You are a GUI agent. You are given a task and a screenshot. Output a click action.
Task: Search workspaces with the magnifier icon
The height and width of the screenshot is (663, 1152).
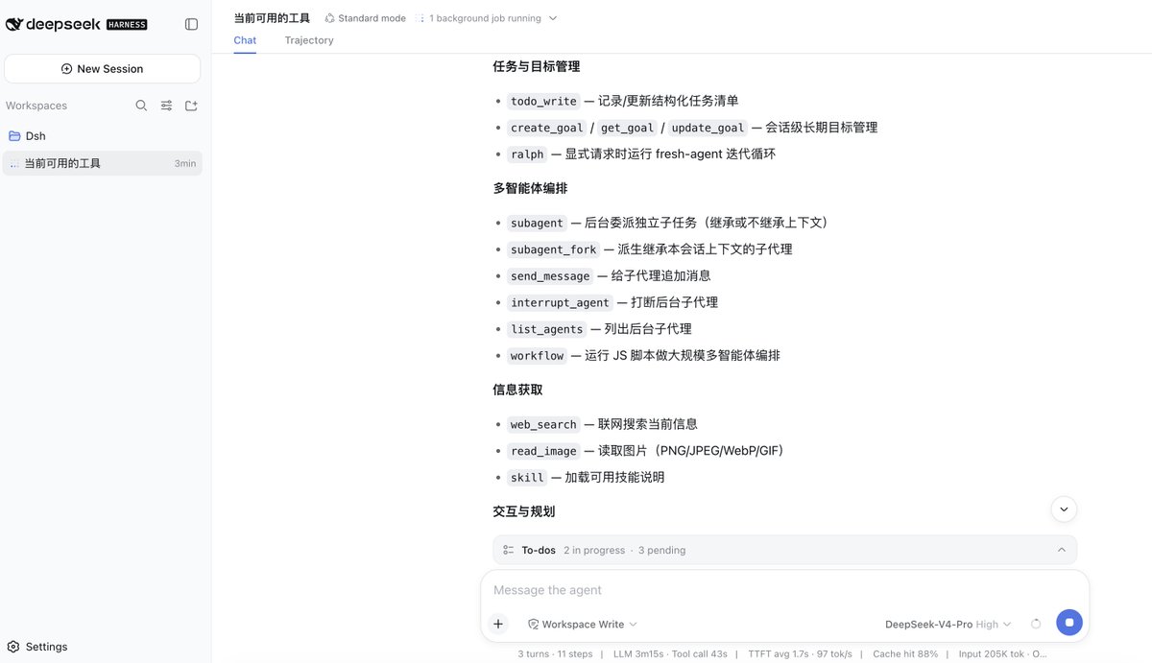tap(141, 106)
